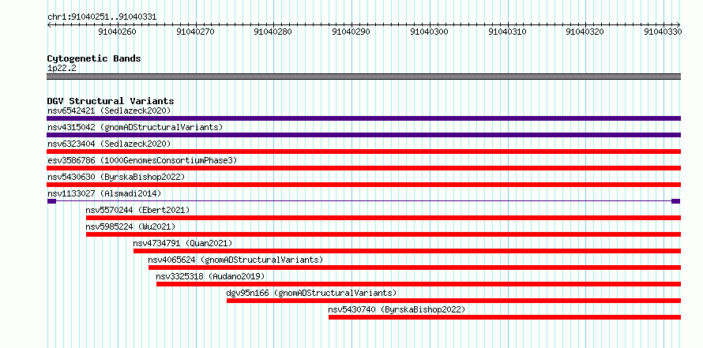
Task: Click ruler position 91040320
Action: 585,32
